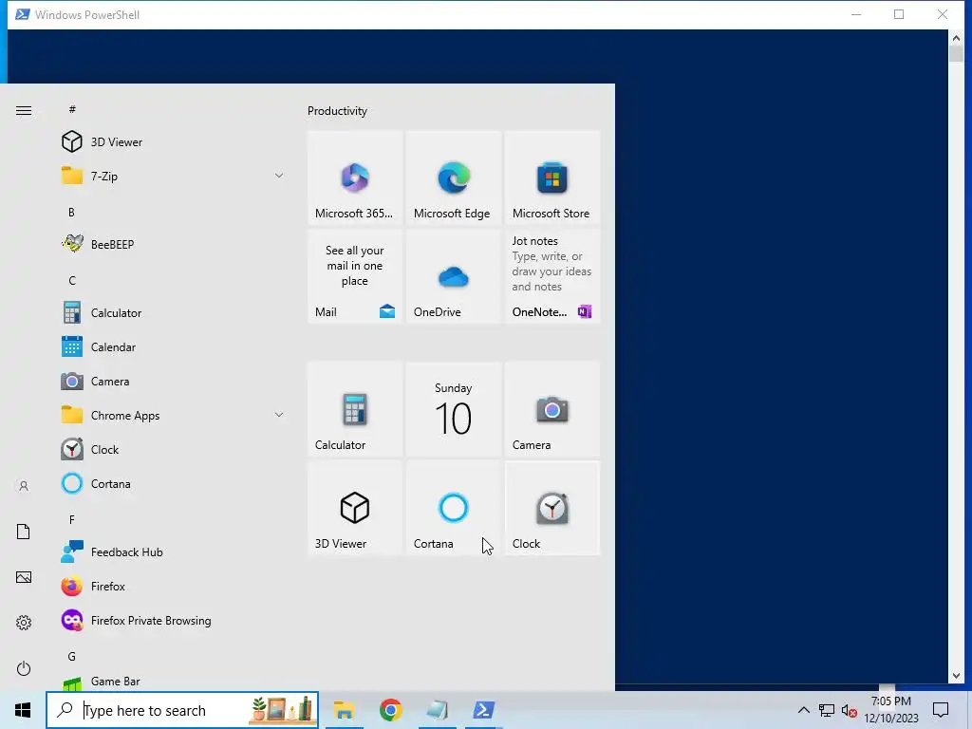Image resolution: width=972 pixels, height=729 pixels.
Task: Open the Sunday 10 calendar tile
Action: tap(453, 409)
